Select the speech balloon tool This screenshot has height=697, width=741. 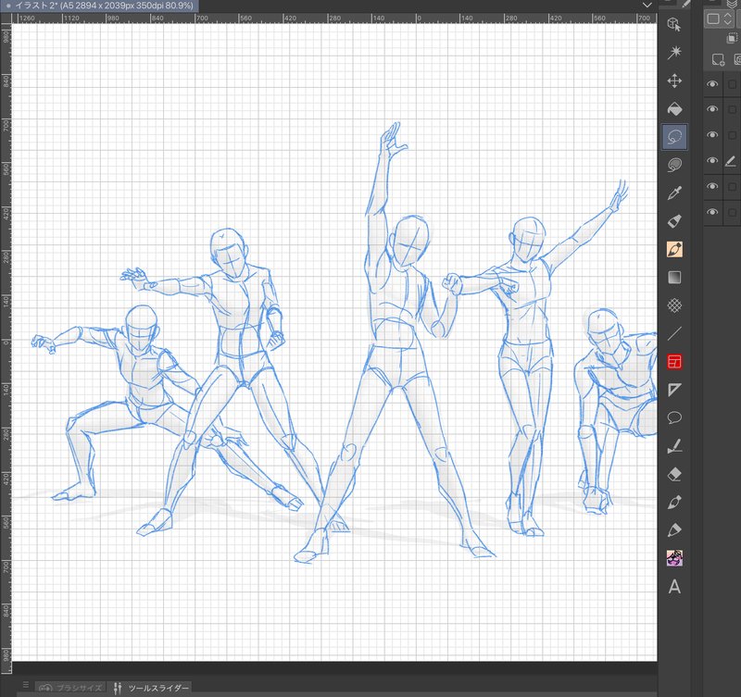point(674,417)
